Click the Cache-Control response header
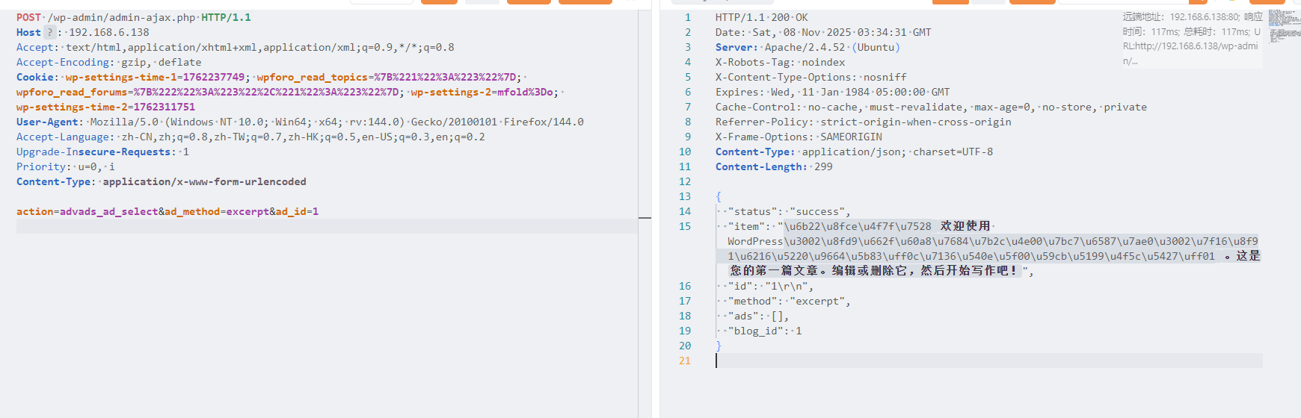Screen dimensions: 1301x418 click(x=931, y=107)
